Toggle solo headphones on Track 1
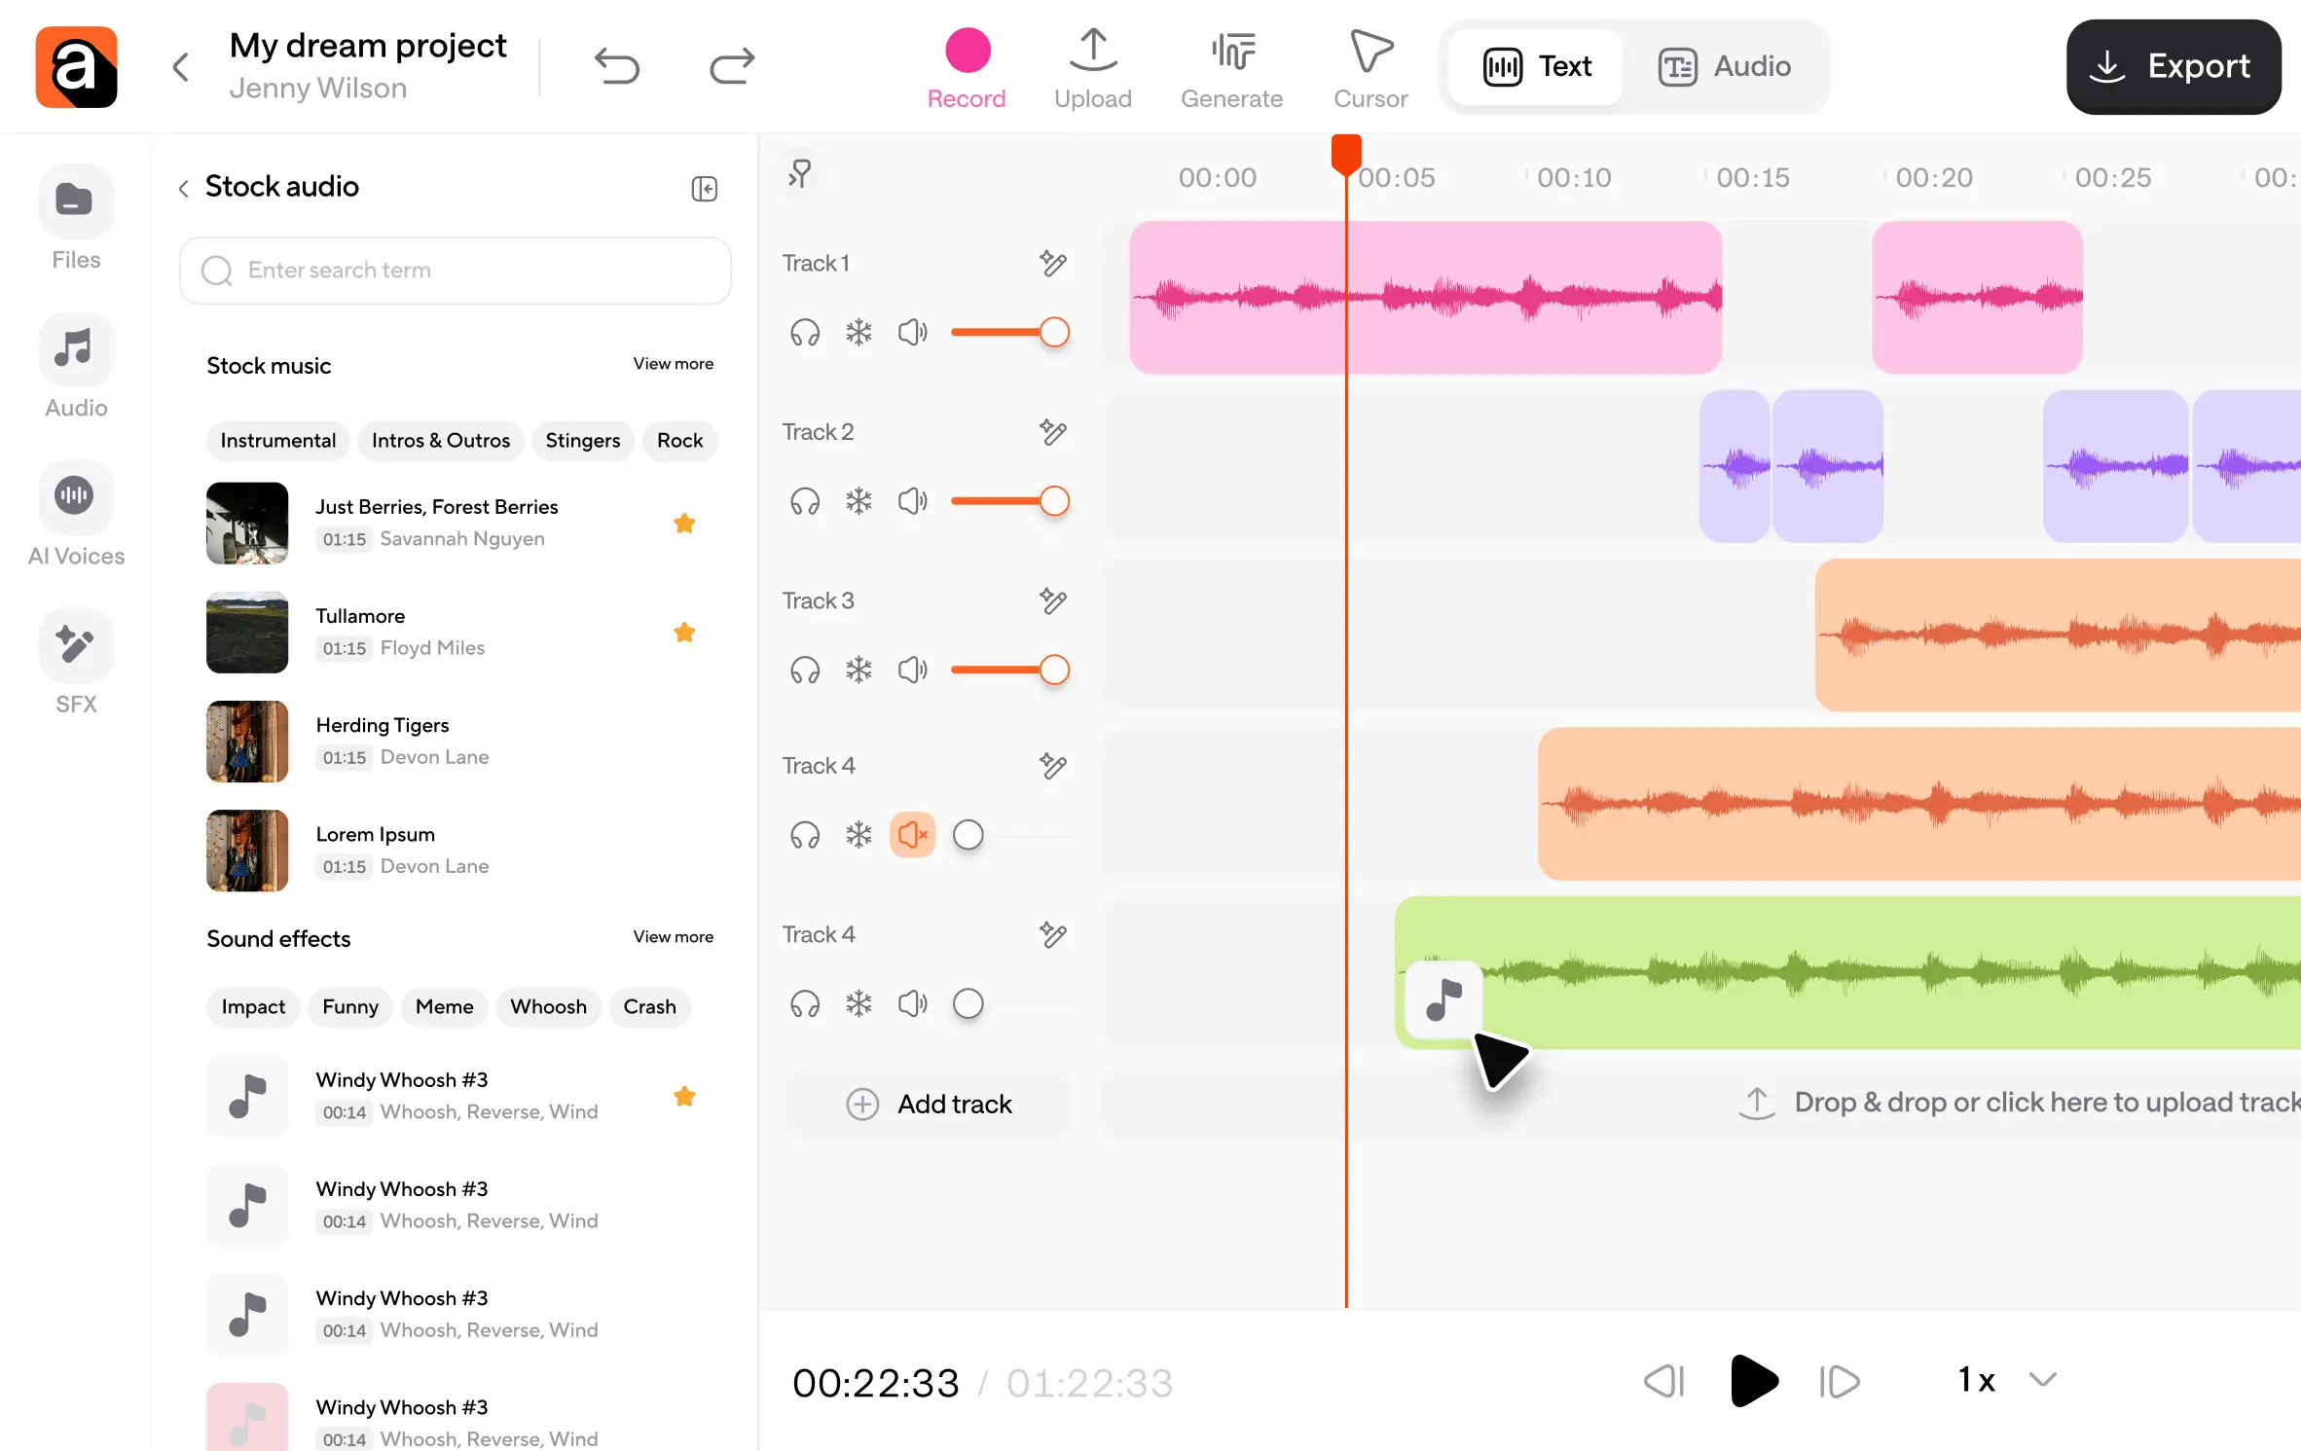Image resolution: width=2301 pixels, height=1451 pixels. pos(805,333)
